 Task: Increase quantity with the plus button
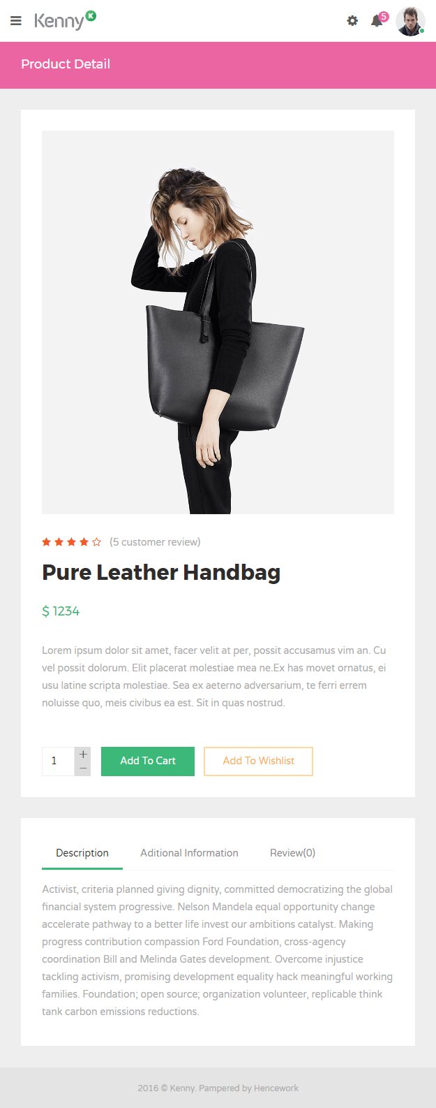pos(83,755)
